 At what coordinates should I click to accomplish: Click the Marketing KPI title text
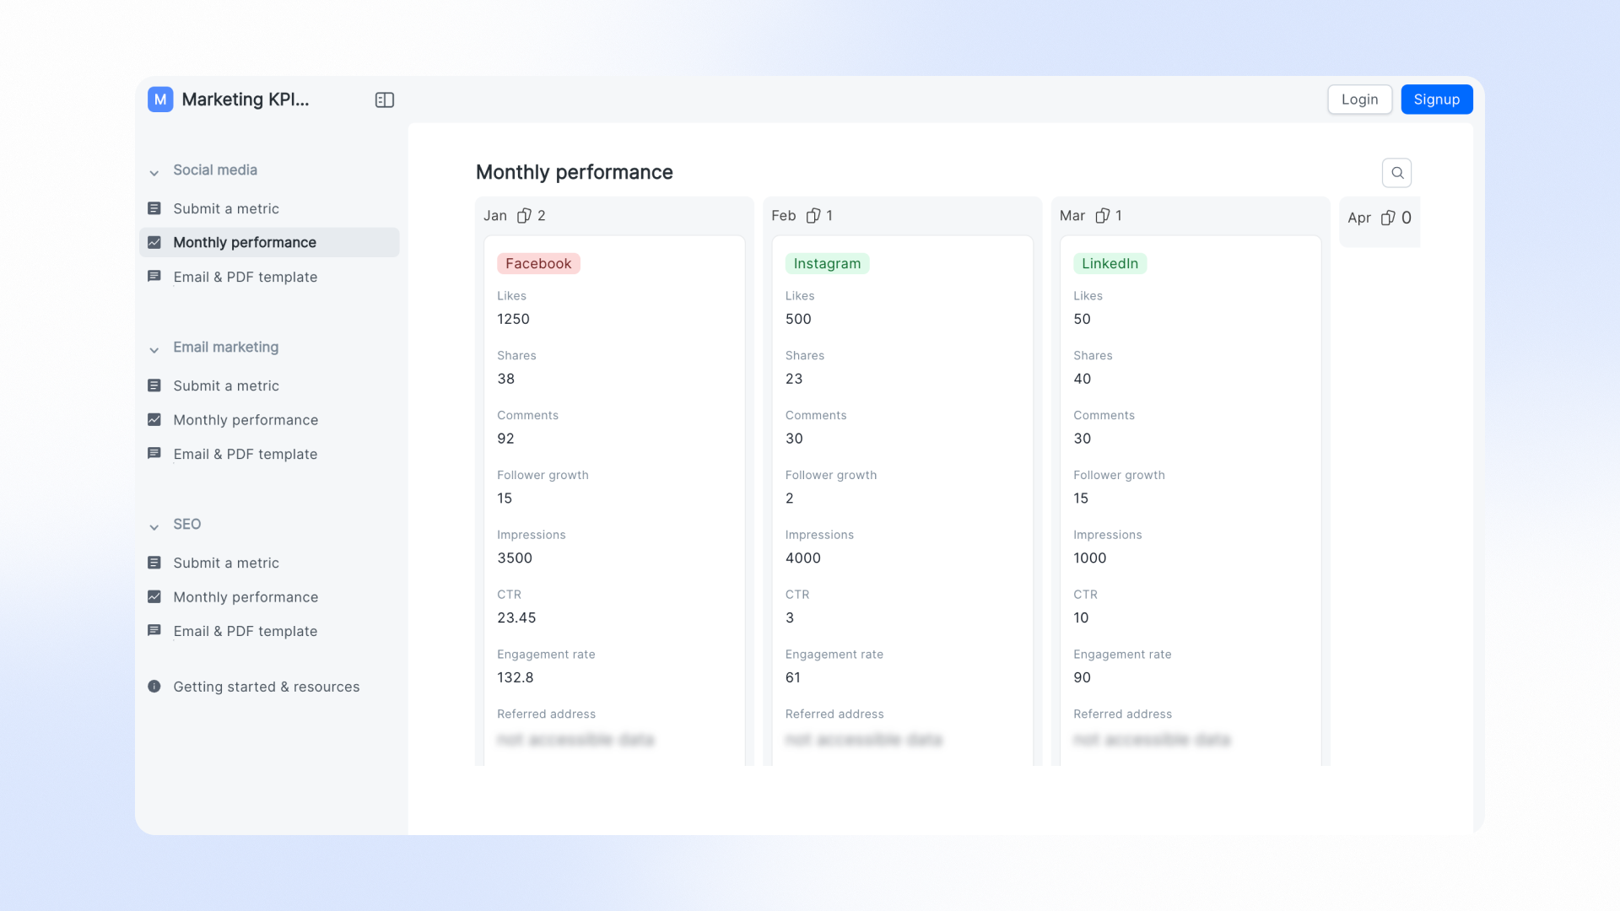[246, 100]
